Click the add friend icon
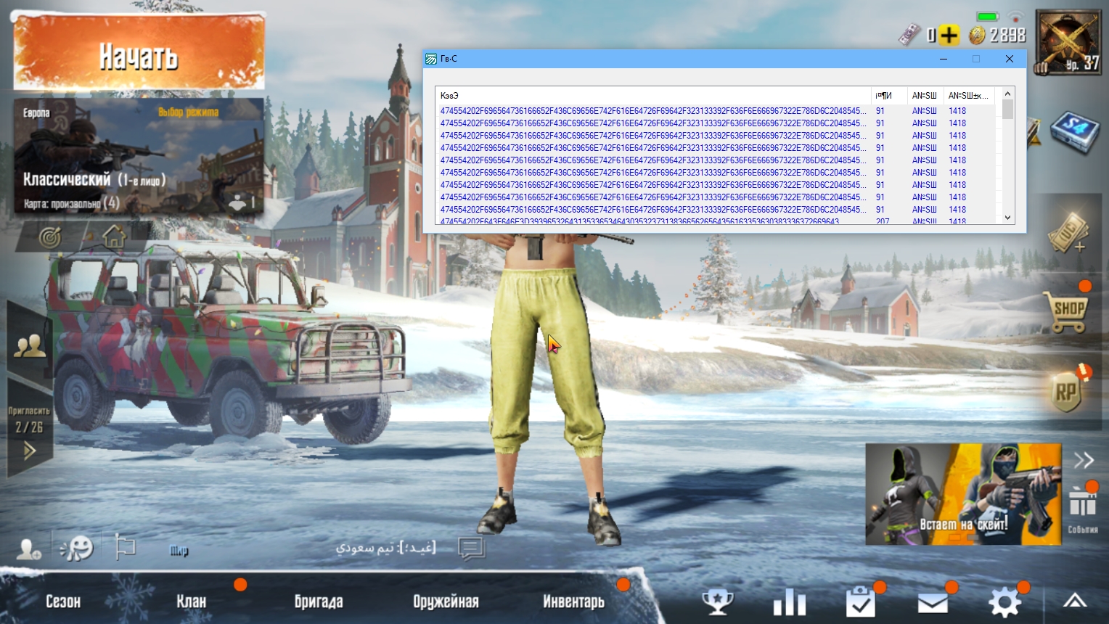This screenshot has height=624, width=1109. (x=29, y=549)
